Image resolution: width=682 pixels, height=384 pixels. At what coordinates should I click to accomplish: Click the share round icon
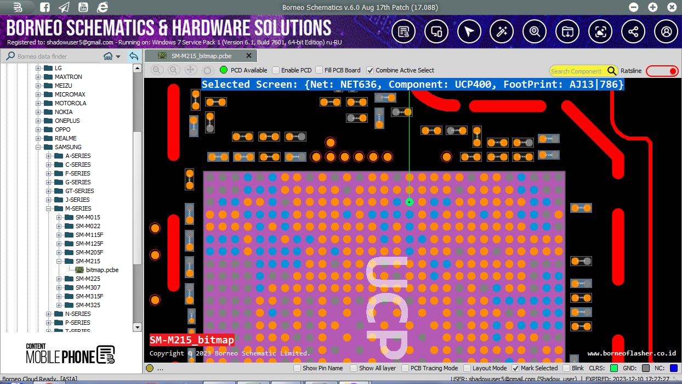click(634, 32)
